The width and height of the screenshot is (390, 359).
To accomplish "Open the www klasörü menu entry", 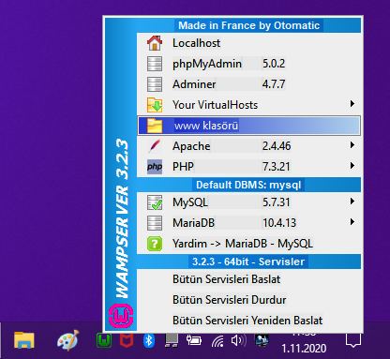I will coord(248,126).
